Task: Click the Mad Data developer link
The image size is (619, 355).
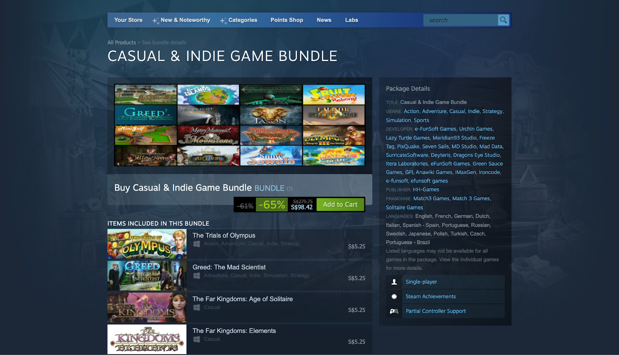Action: 491,147
